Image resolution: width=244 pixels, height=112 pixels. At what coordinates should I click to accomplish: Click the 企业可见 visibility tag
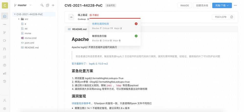tap(111, 5)
